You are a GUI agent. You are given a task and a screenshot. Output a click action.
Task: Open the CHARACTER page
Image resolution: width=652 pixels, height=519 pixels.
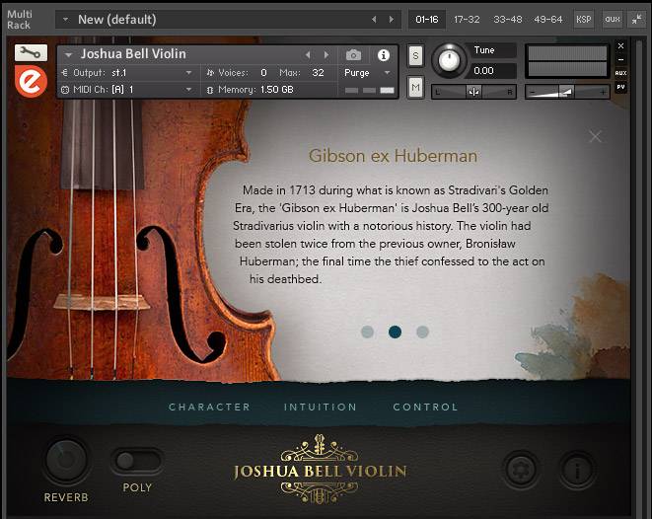(209, 407)
